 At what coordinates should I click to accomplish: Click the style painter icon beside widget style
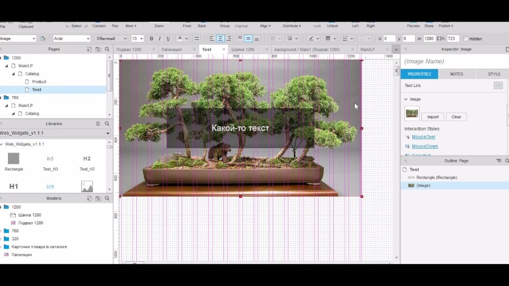coord(43,38)
